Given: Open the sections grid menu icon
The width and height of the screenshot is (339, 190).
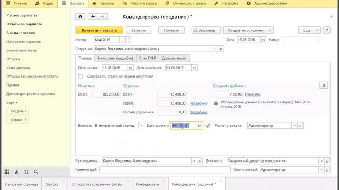Looking at the screenshot, I should click(7, 172).
